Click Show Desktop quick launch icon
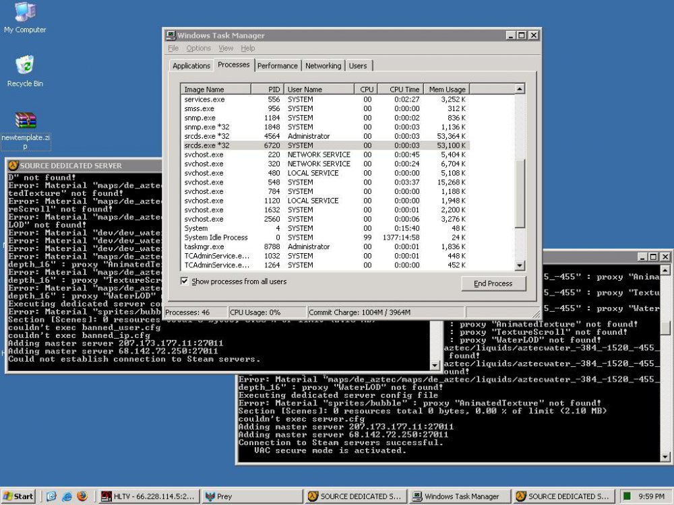The image size is (674, 505). (51, 496)
